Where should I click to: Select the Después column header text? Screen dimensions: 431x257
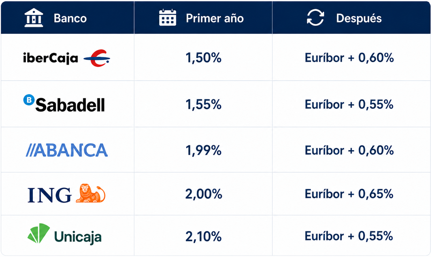[359, 18]
